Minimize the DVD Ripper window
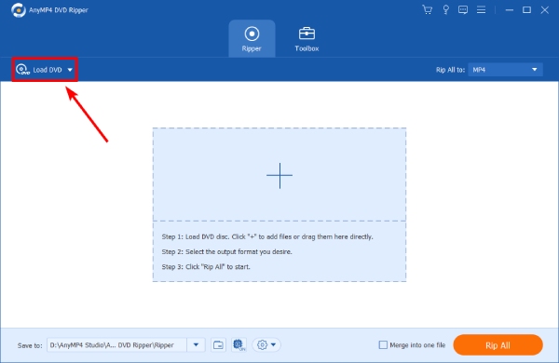Viewport: 559px width, 363px height. (509, 10)
